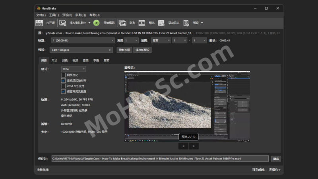Click the duration value 00:09:41

point(225,41)
